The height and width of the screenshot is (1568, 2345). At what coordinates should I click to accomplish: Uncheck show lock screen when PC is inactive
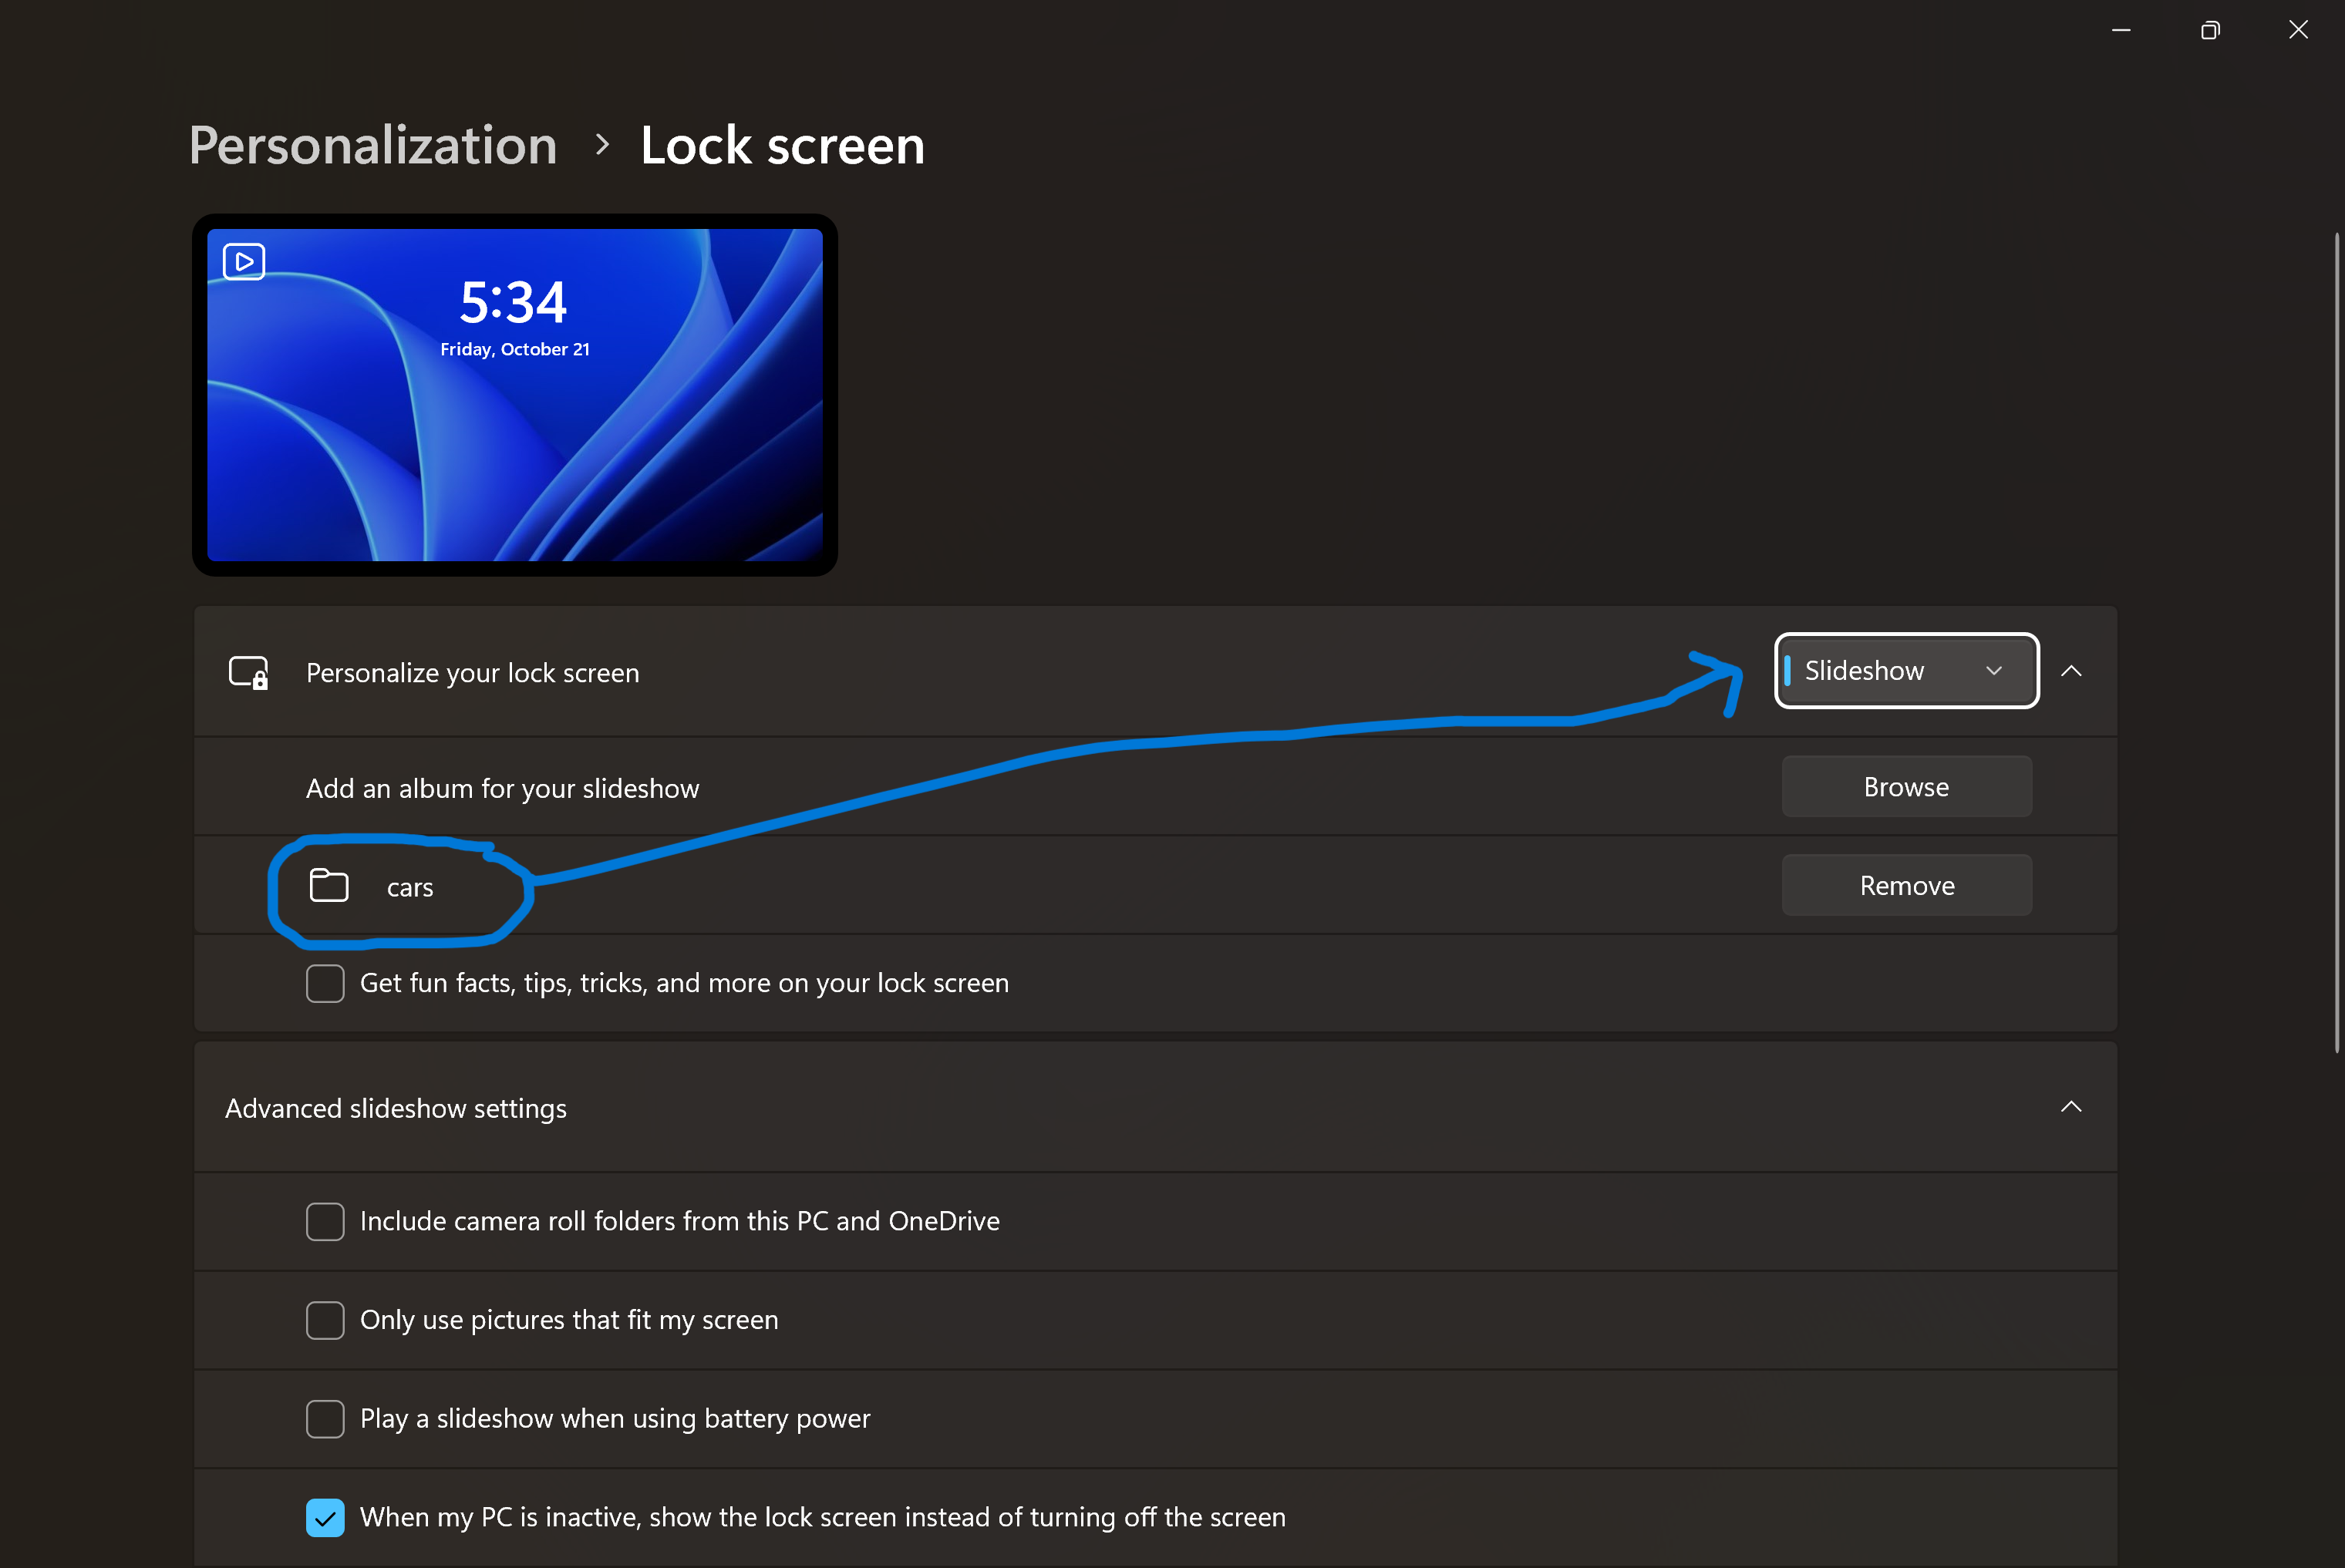pyautogui.click(x=325, y=1517)
